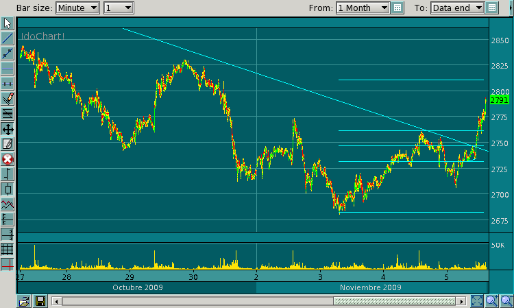
Task: Click the date label 30 on time axis
Action: [193, 277]
